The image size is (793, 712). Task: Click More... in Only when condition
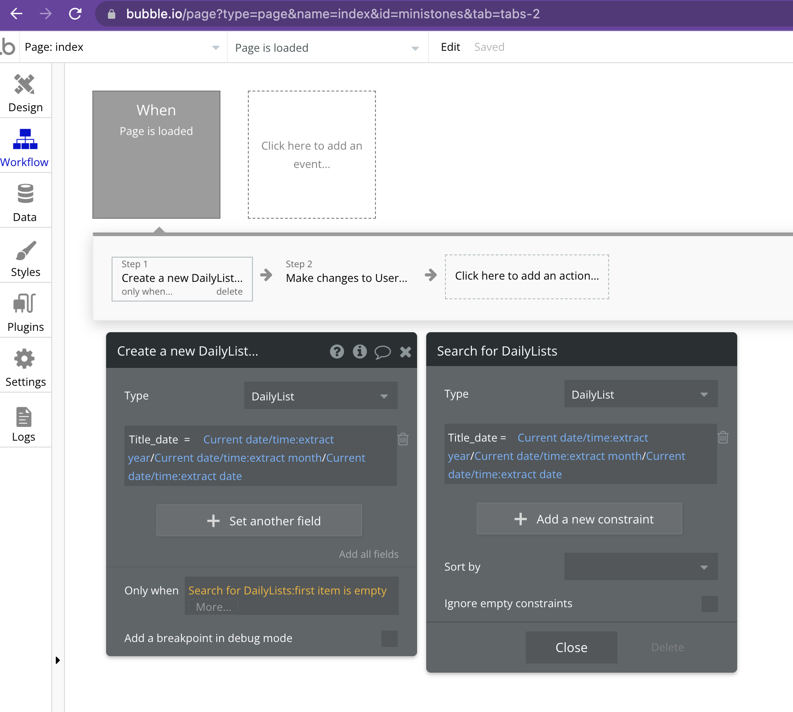point(213,607)
